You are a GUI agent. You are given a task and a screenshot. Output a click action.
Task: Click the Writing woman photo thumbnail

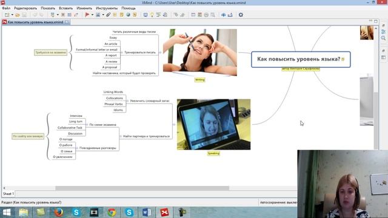199,53
